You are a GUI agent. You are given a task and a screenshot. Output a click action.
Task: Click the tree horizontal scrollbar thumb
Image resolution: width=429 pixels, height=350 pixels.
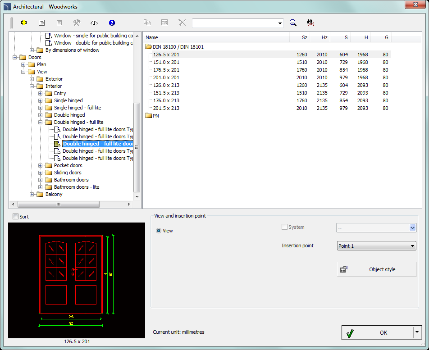59,204
